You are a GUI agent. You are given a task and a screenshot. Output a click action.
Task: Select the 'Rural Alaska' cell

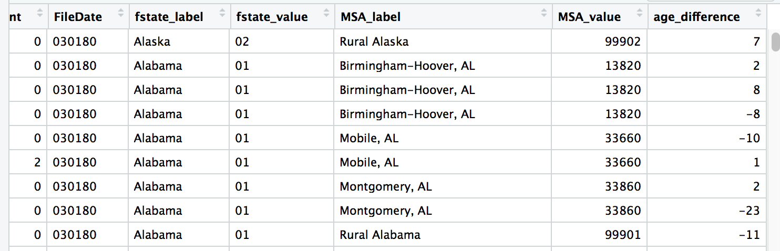coord(374,41)
